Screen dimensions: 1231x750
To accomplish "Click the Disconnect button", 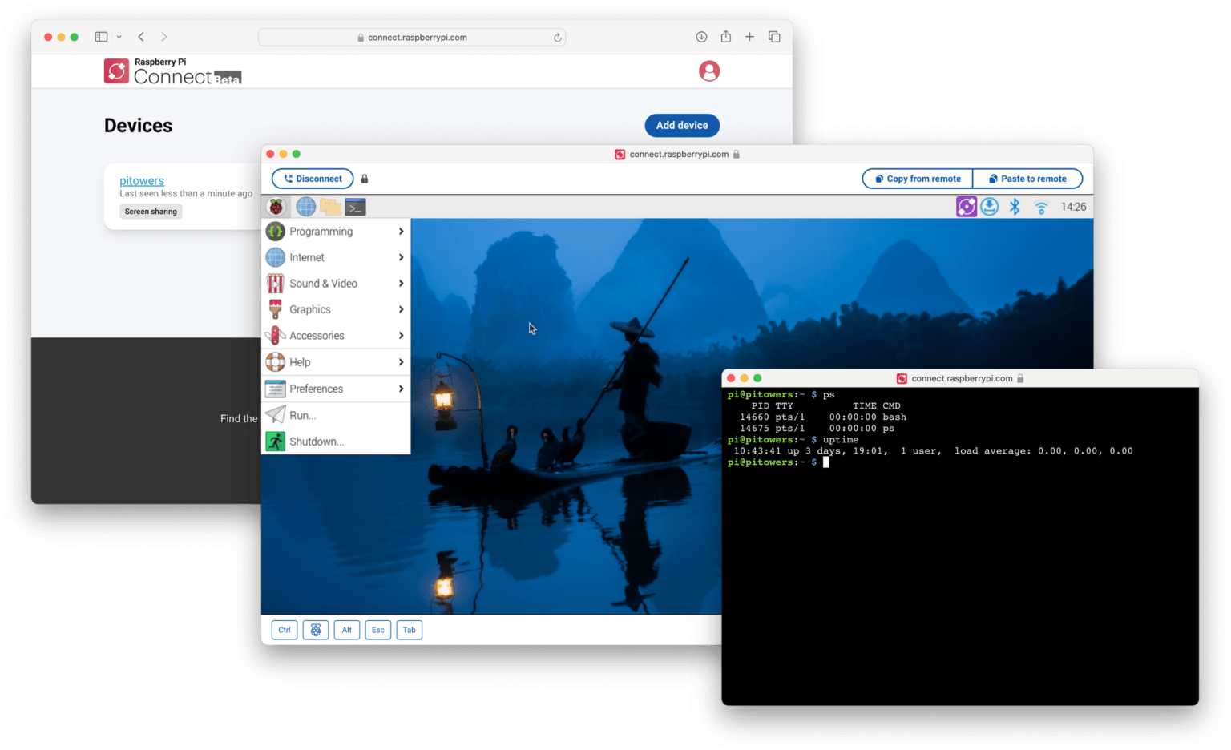I will tap(313, 179).
